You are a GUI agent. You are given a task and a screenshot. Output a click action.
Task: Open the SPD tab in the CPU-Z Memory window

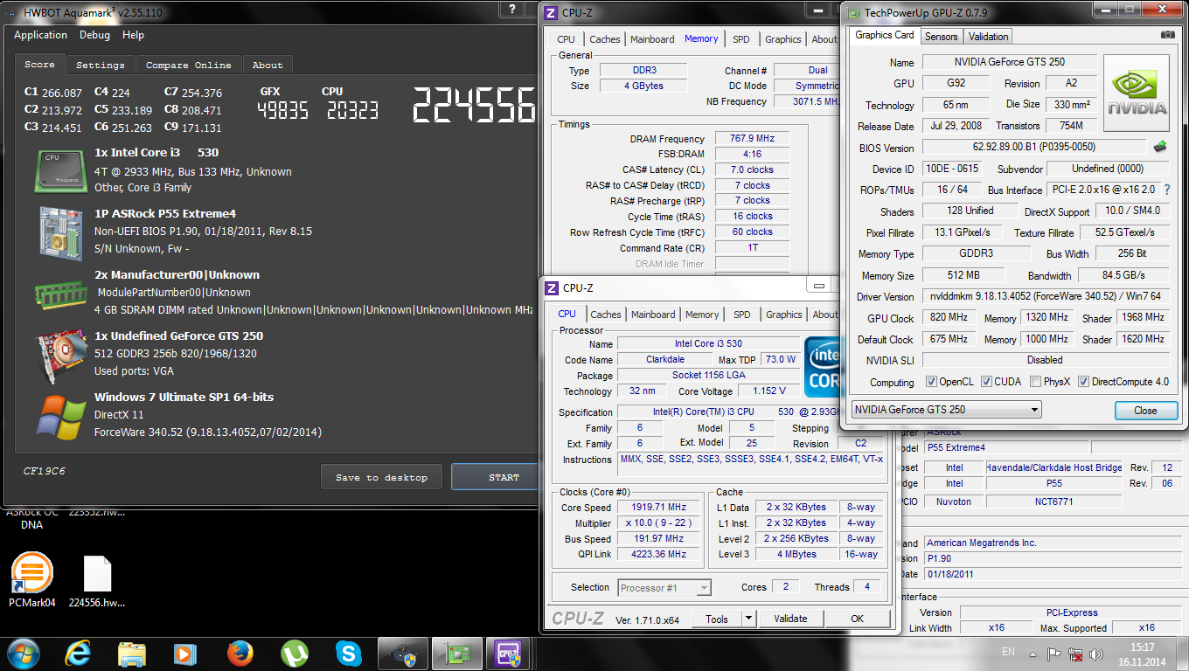[x=741, y=39]
